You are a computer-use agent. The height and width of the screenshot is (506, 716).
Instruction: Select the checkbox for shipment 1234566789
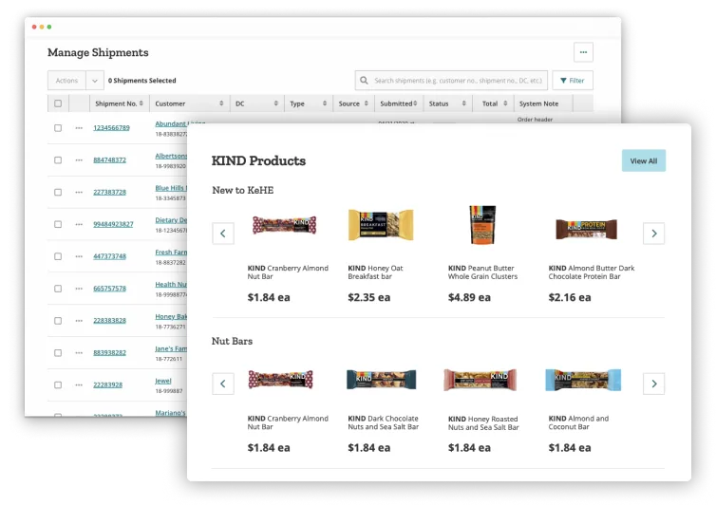[58, 128]
